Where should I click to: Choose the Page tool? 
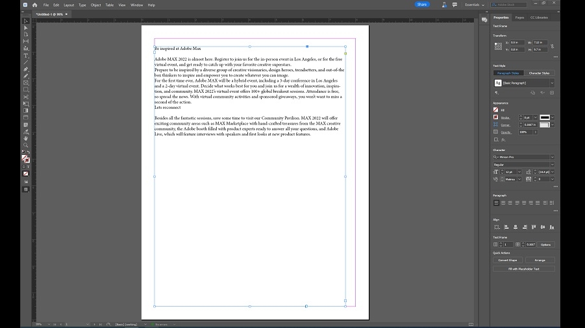click(x=26, y=34)
